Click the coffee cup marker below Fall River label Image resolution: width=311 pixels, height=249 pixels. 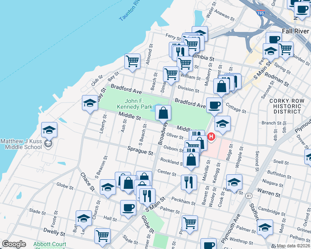coord(274,39)
